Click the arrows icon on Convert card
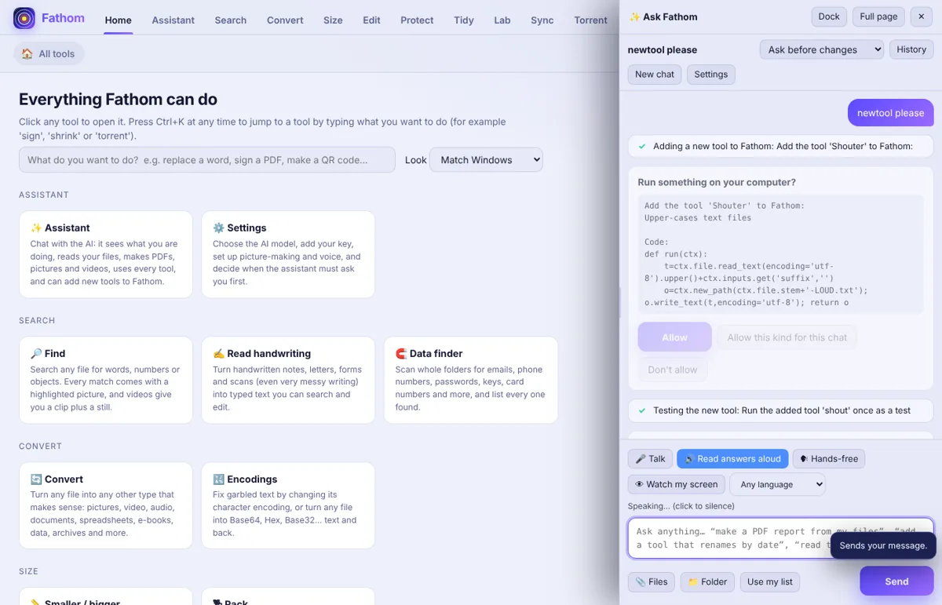Screen dimensions: 942x605 (36, 479)
